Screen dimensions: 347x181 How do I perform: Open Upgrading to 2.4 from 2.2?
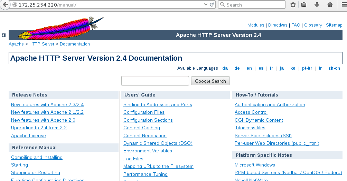click(39, 128)
